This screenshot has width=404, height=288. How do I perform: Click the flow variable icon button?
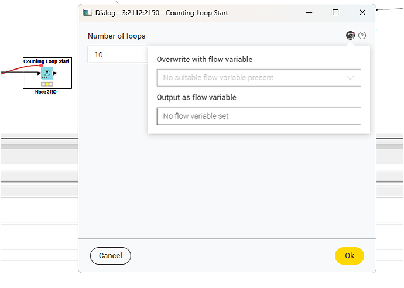tap(350, 36)
